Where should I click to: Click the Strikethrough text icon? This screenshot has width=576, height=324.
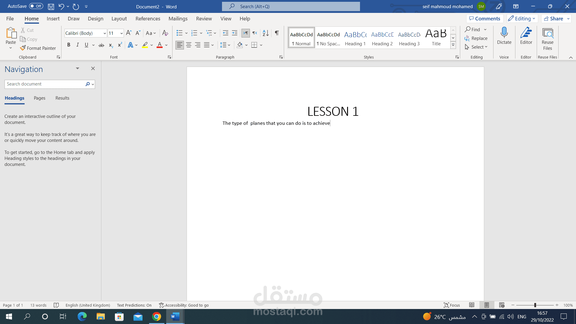101,45
